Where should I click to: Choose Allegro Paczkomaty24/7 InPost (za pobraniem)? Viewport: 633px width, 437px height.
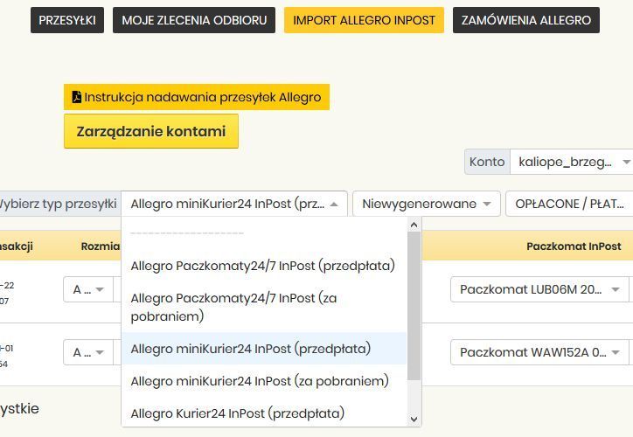pos(263,307)
